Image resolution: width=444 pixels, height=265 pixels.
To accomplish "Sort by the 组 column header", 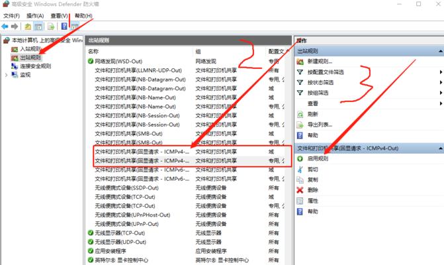I will (198, 51).
